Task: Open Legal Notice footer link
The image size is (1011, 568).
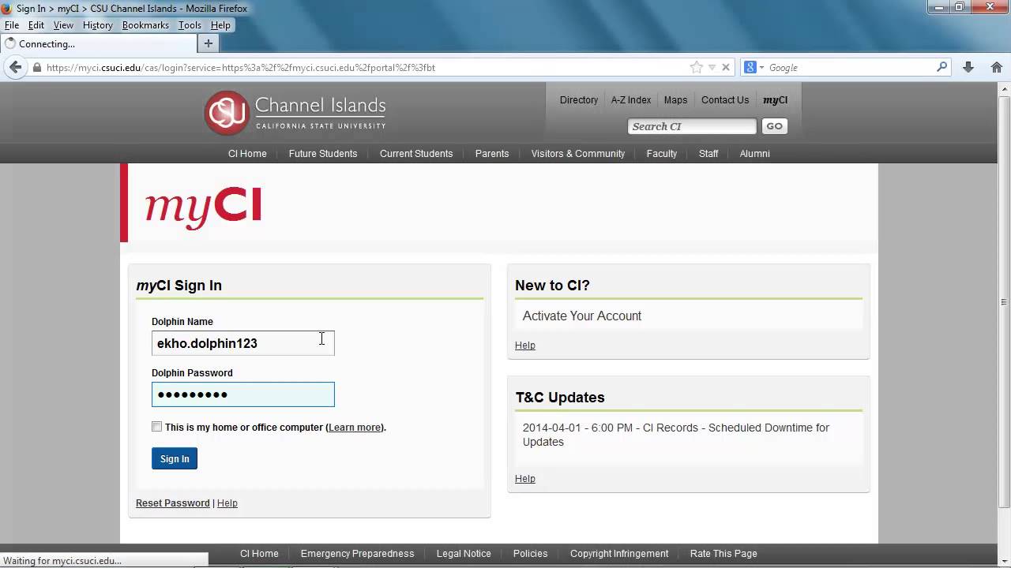Action: [464, 554]
